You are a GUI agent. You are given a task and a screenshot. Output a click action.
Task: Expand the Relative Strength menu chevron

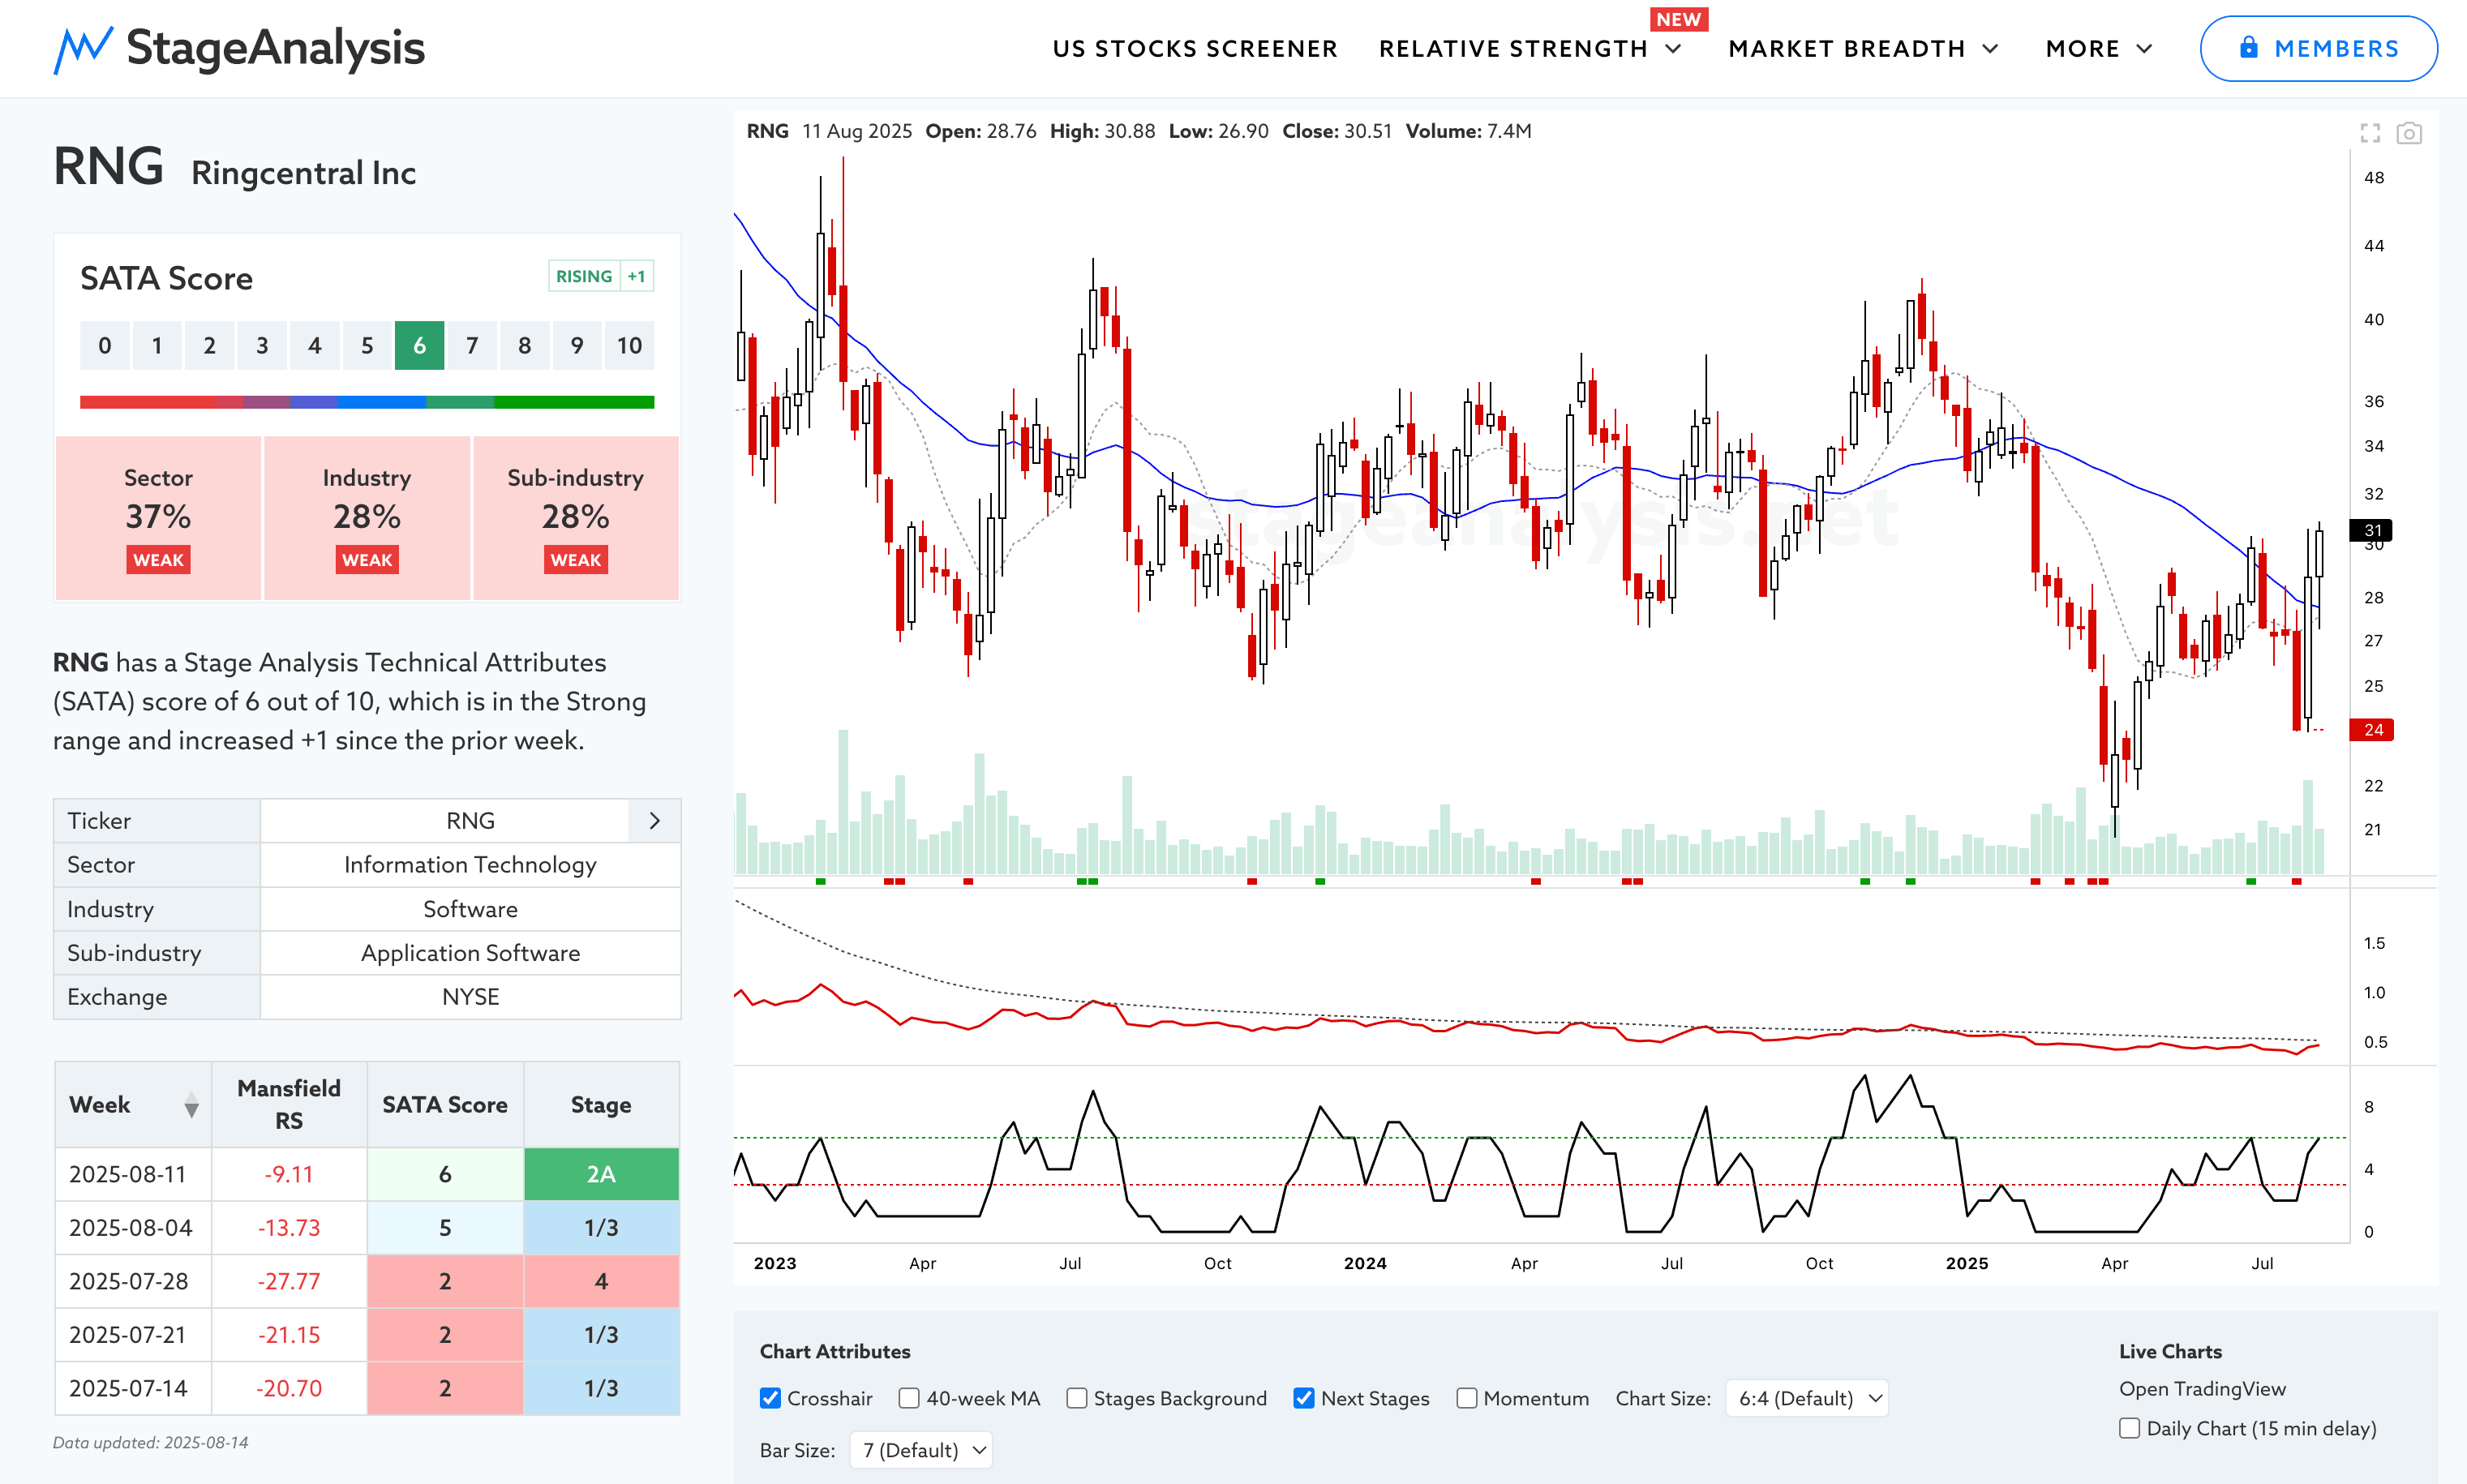point(1673,49)
